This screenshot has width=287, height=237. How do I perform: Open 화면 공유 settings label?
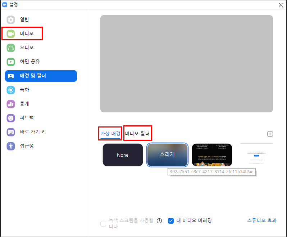30,62
